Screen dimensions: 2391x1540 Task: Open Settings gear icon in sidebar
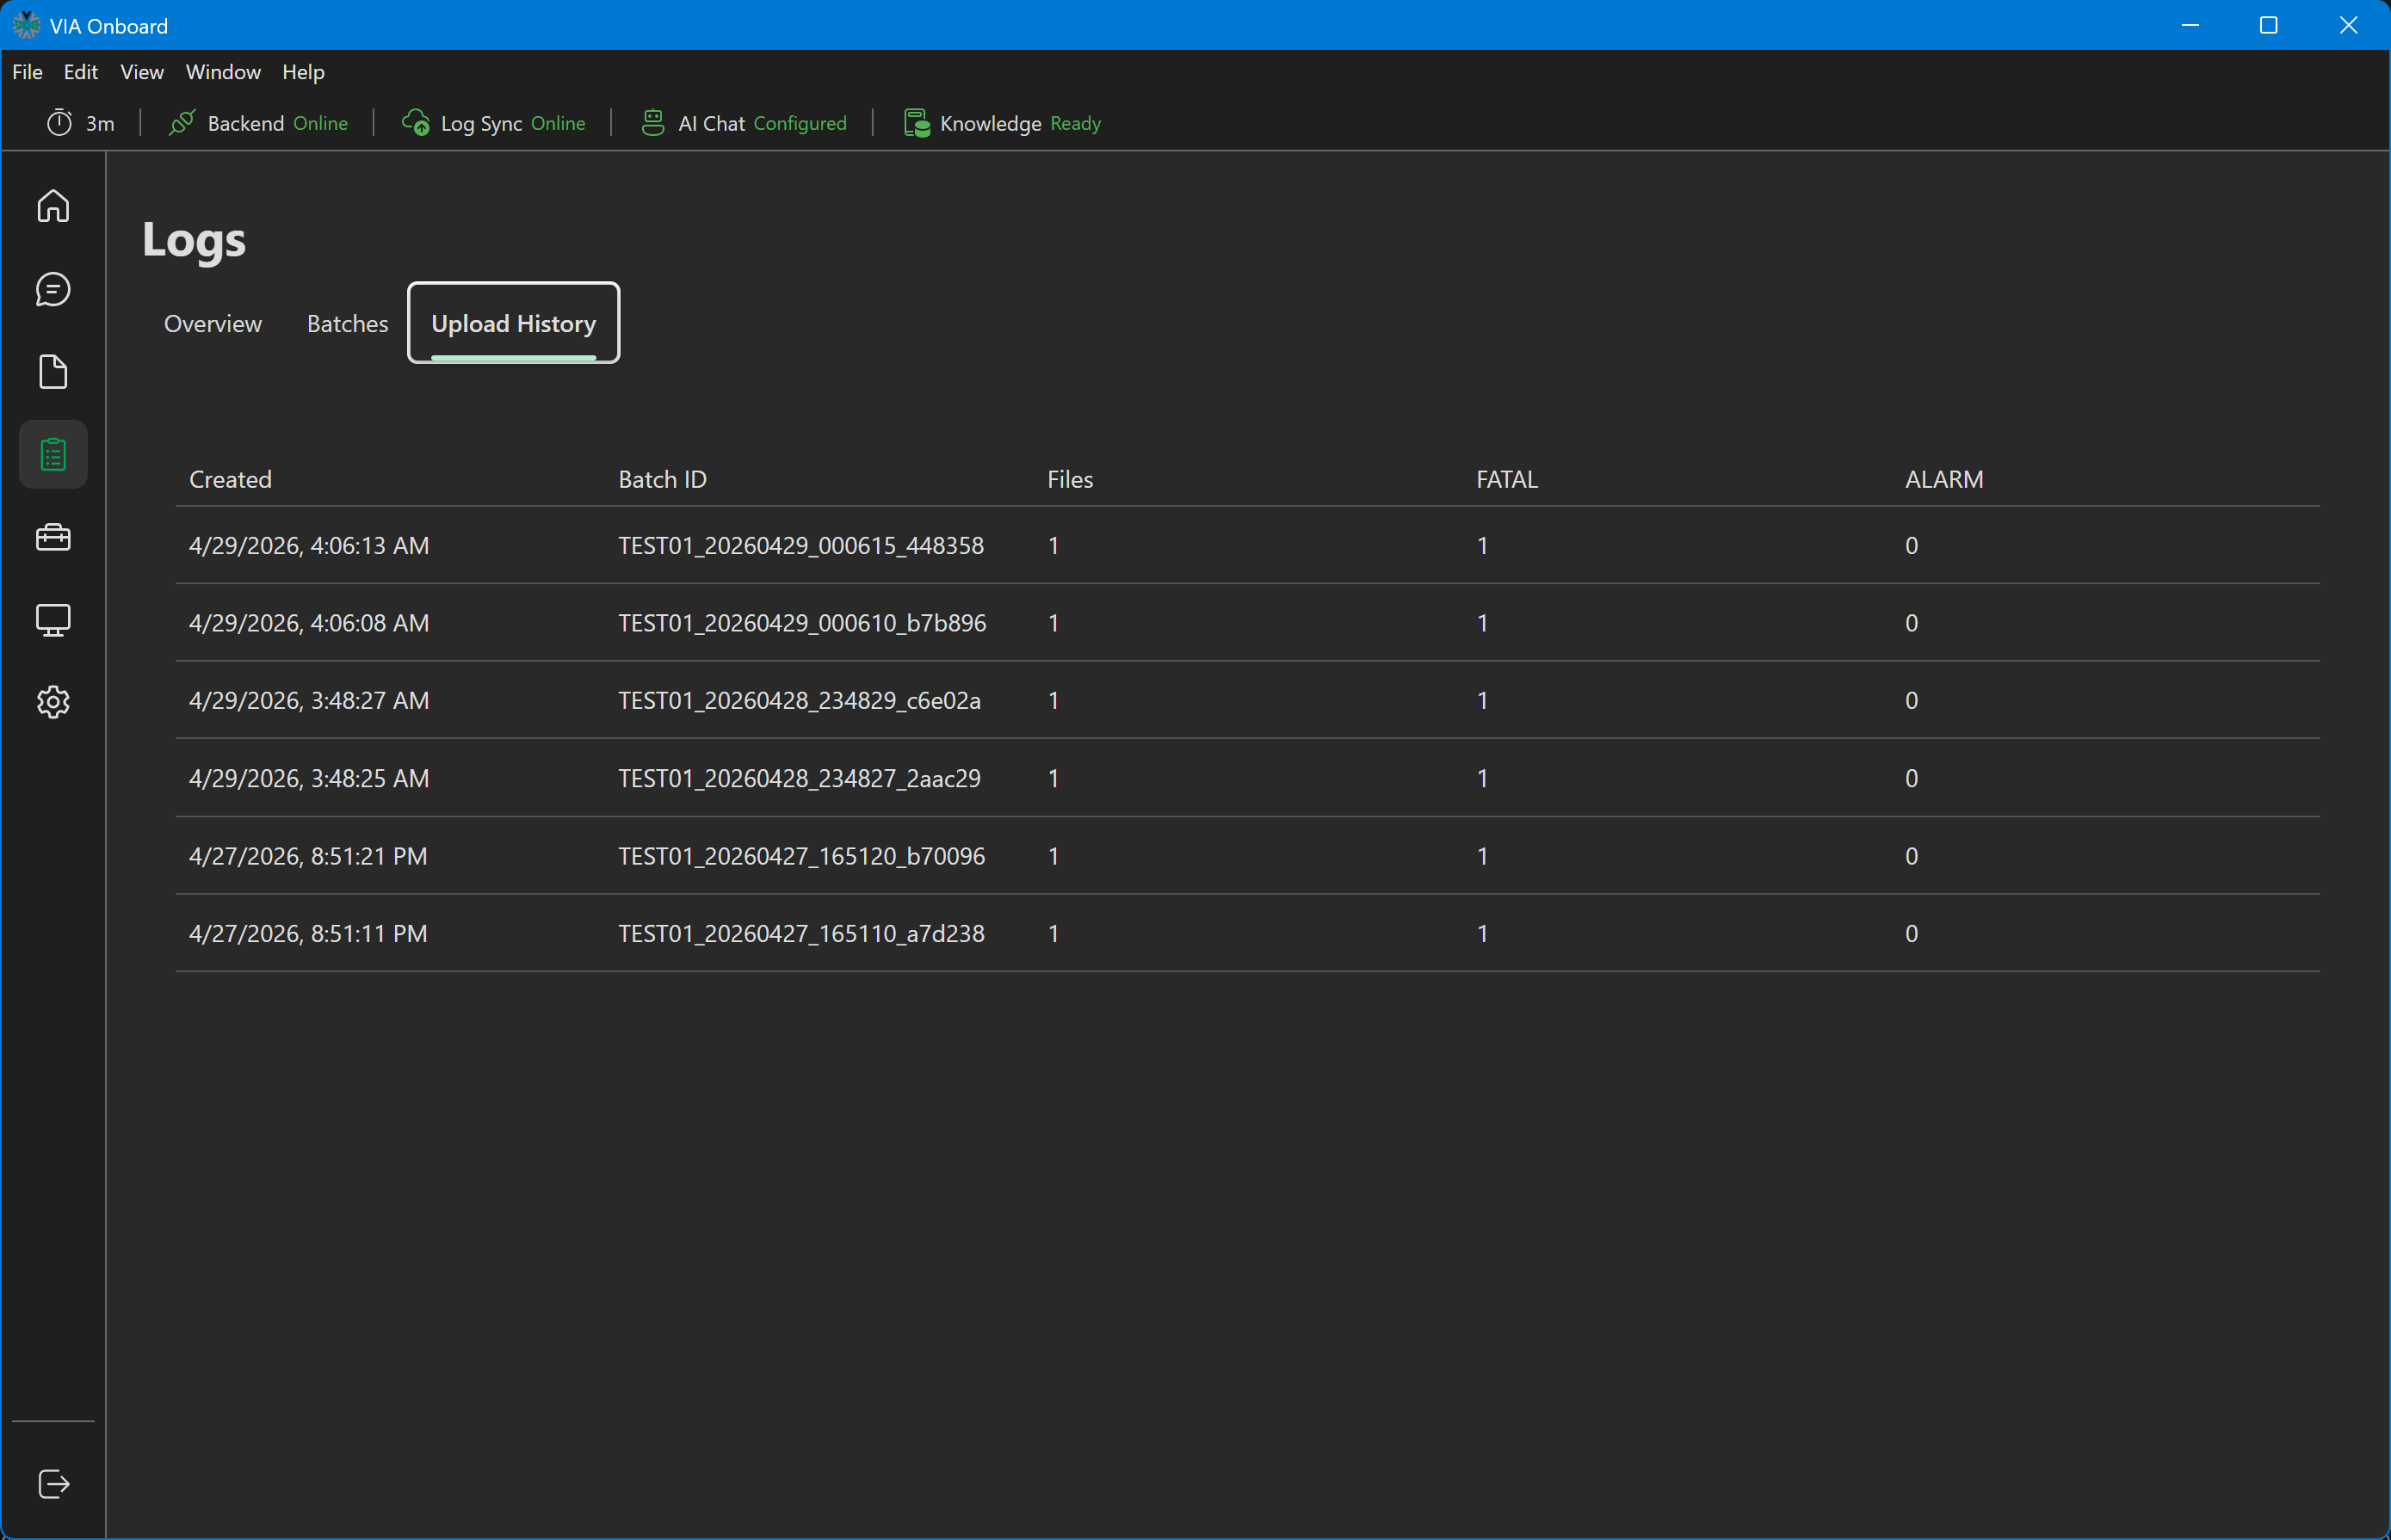tap(53, 702)
